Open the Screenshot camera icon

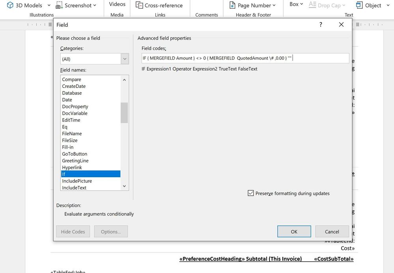coord(59,5)
